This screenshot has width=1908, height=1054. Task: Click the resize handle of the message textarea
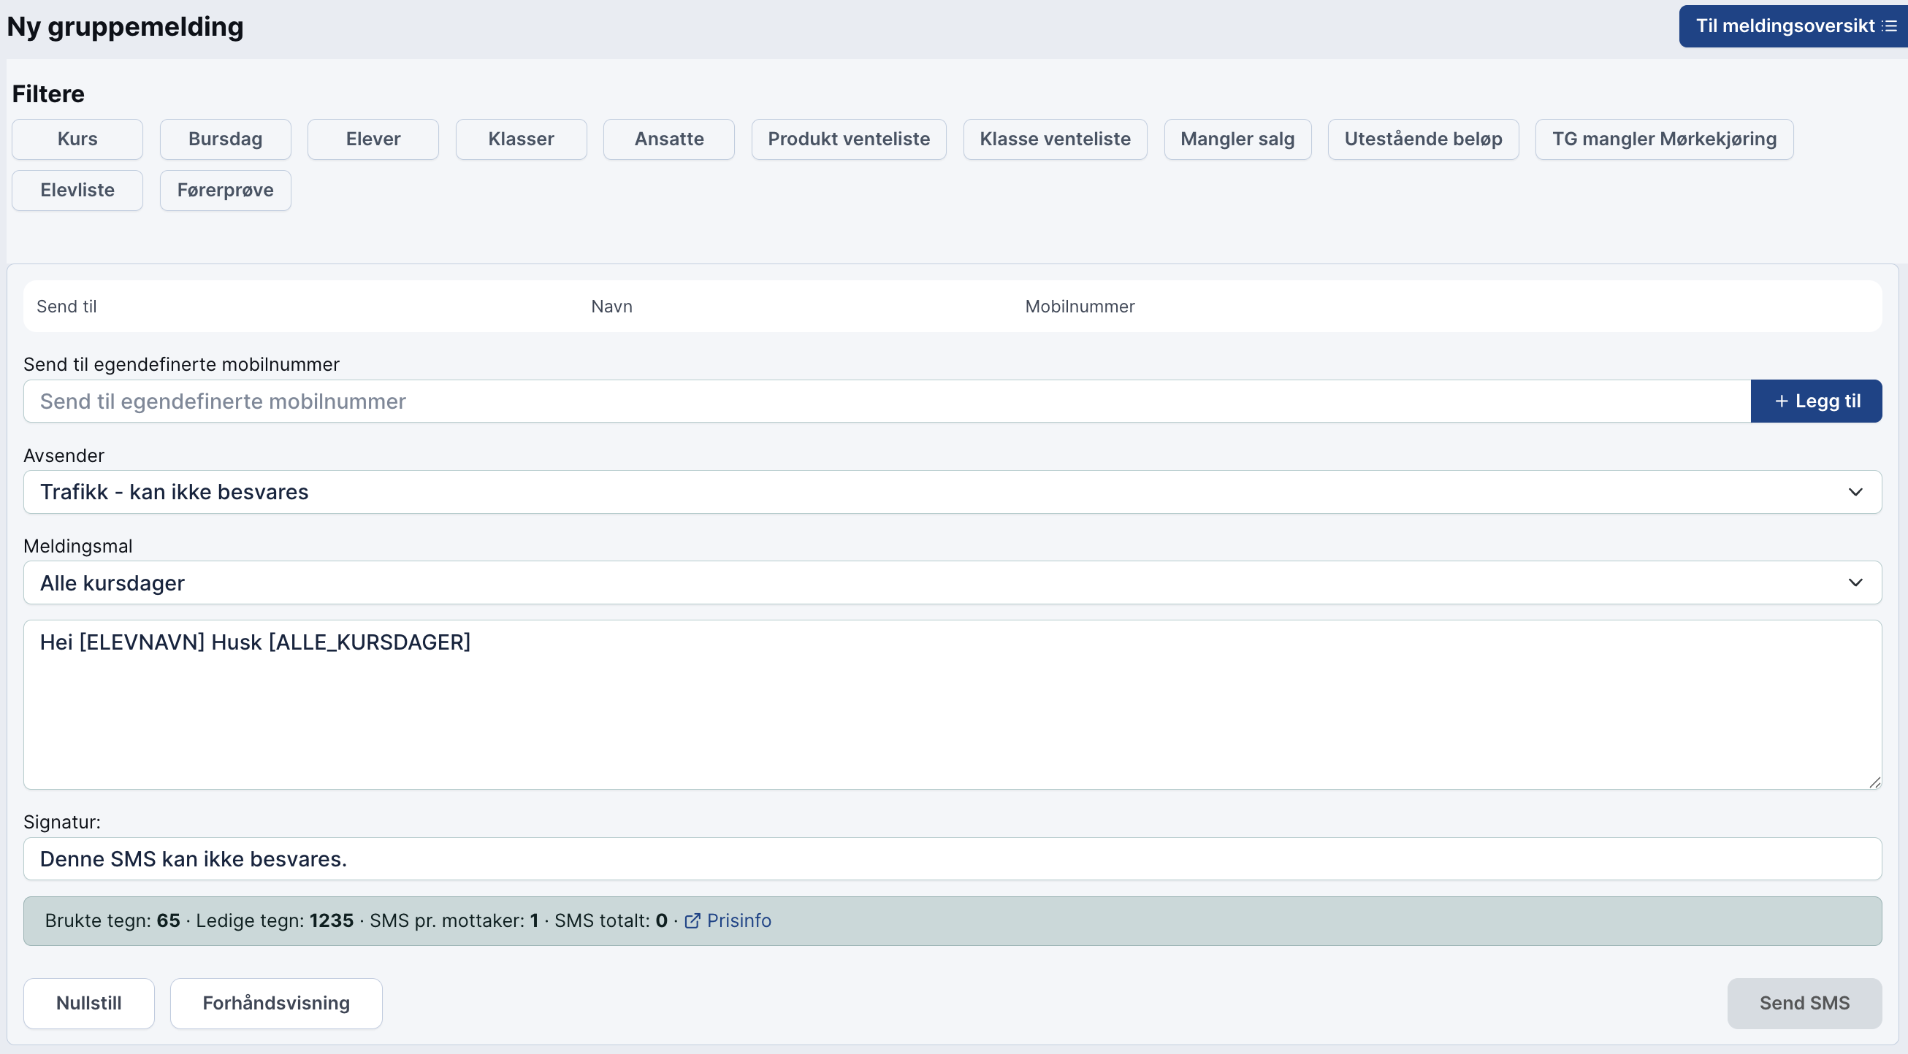point(1874,782)
